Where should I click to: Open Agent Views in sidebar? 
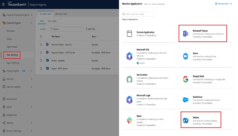tap(12, 47)
